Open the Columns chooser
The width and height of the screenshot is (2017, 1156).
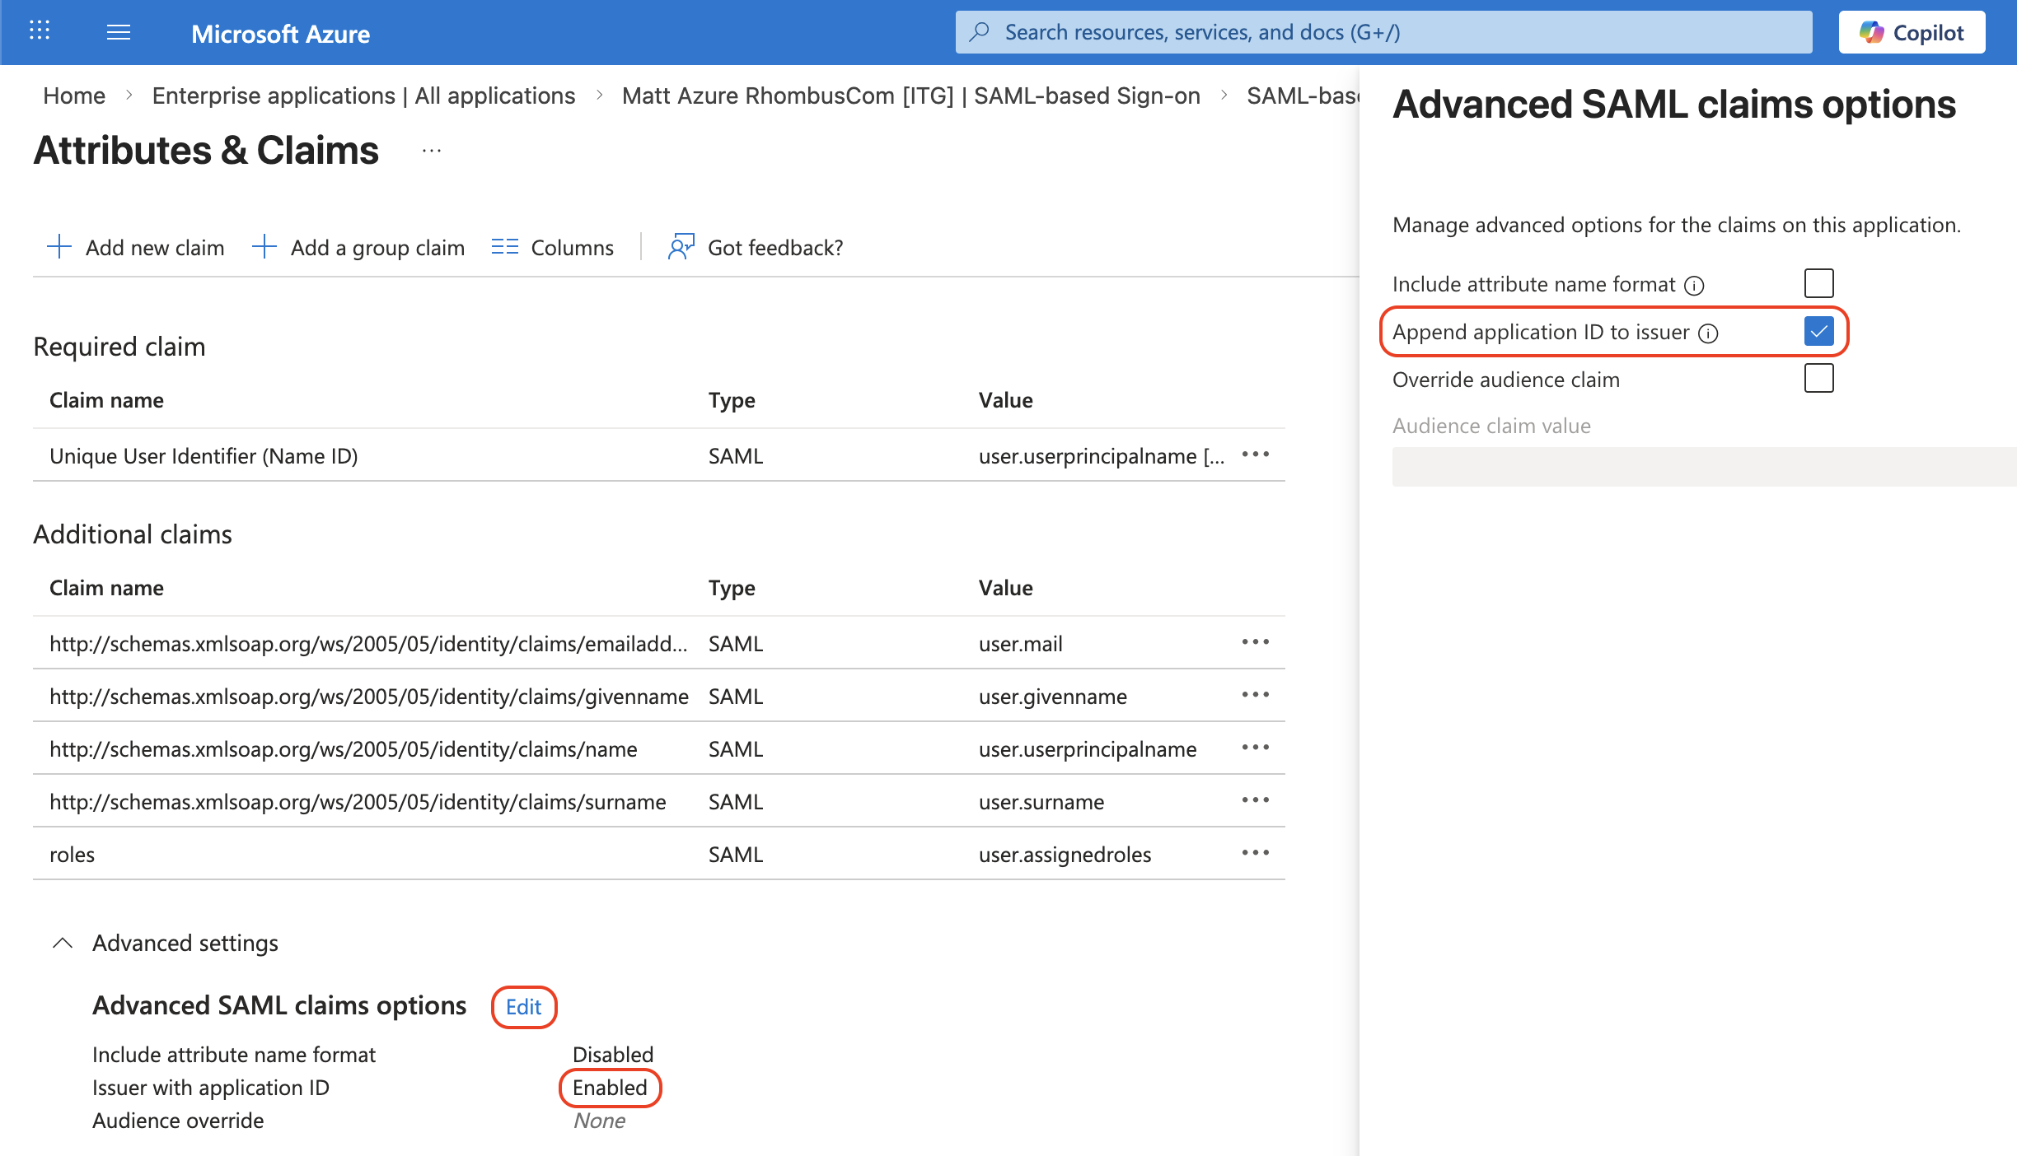pos(552,247)
